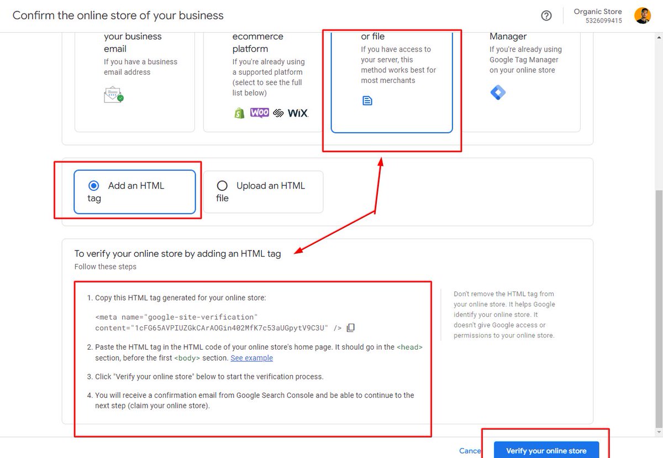Open the Organic Store account menu
Viewport: 663px width, 458px height.
[x=598, y=15]
